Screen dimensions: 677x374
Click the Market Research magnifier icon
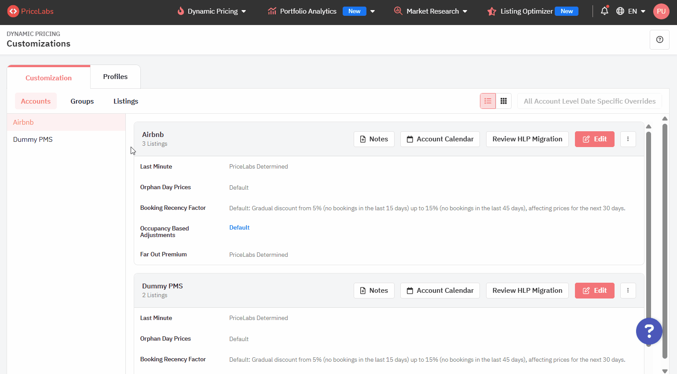coord(398,11)
